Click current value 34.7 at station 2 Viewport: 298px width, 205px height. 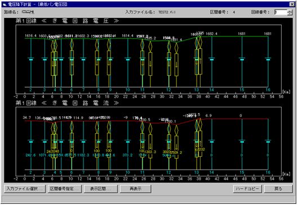pos(27,117)
